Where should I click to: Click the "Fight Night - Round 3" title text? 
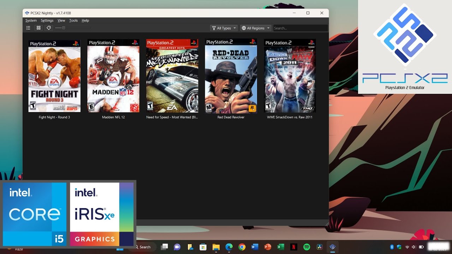[54, 117]
